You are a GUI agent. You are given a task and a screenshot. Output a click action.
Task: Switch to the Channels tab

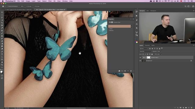147,45
